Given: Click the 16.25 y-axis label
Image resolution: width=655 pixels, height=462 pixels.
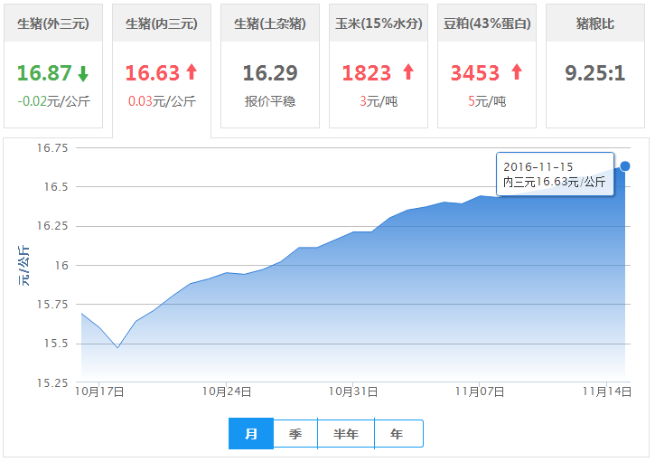Looking at the screenshot, I should pyautogui.click(x=52, y=226).
